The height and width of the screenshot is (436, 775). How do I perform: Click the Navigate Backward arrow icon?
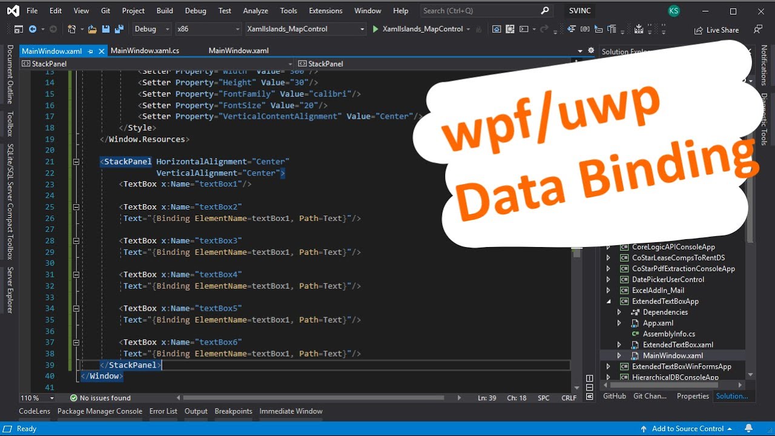pos(33,29)
